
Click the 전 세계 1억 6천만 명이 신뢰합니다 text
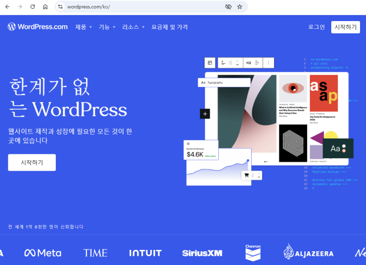point(46,227)
